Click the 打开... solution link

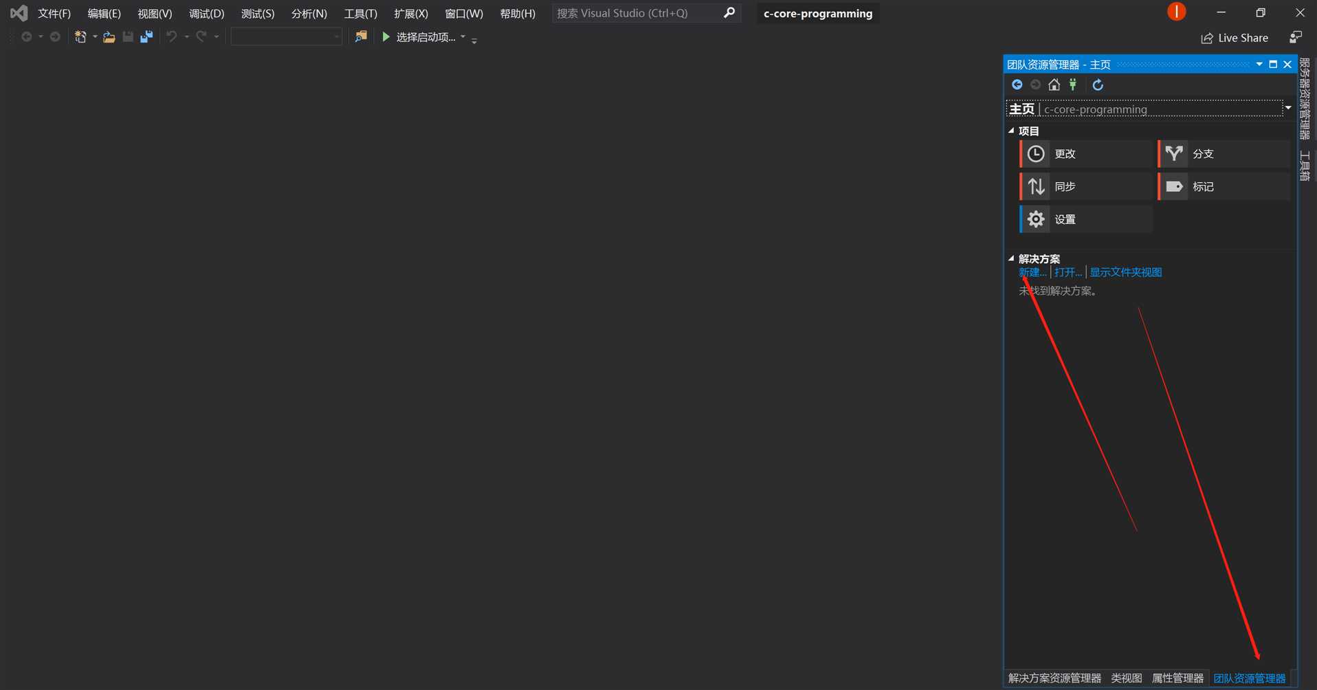pyautogui.click(x=1068, y=272)
